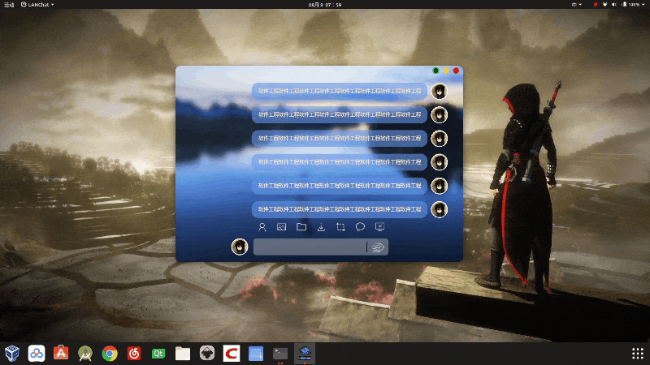Click the avatar next to second message

tap(440, 114)
